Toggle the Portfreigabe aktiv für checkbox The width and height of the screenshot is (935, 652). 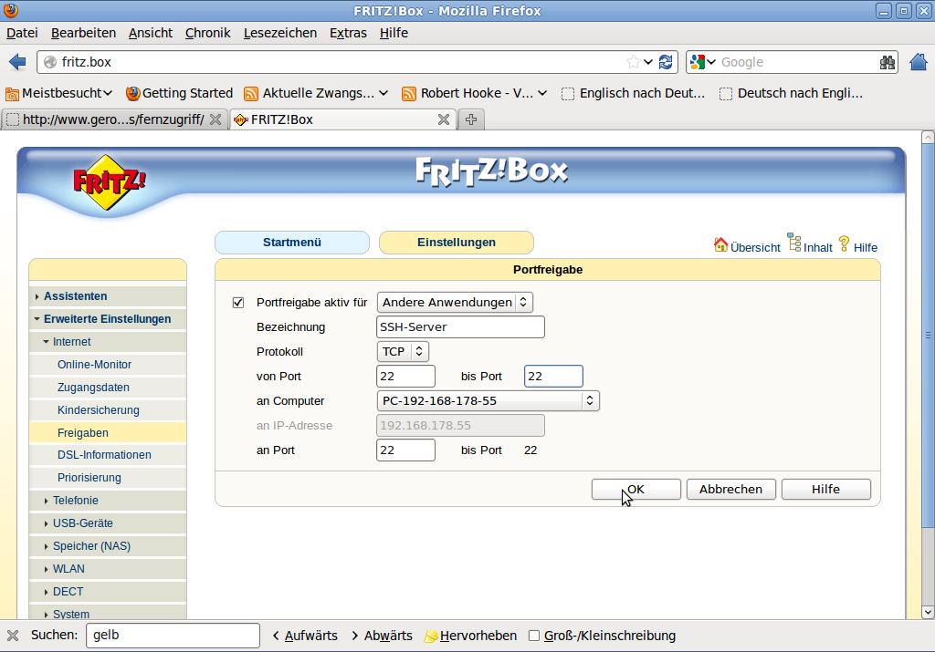point(239,303)
